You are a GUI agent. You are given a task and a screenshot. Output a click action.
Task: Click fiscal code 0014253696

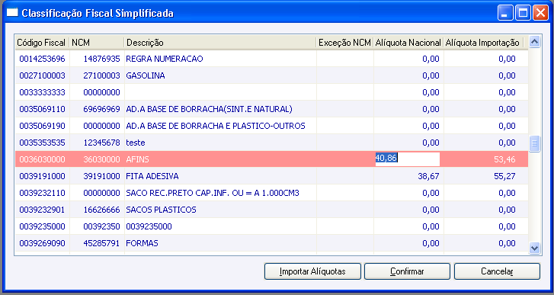[43, 59]
